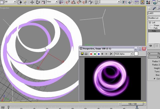Click the Percent Snap magnet icon

[x=79, y=2]
